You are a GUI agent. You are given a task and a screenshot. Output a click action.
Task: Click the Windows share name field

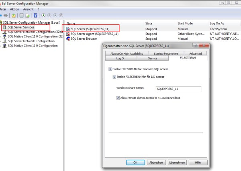pos(178,89)
